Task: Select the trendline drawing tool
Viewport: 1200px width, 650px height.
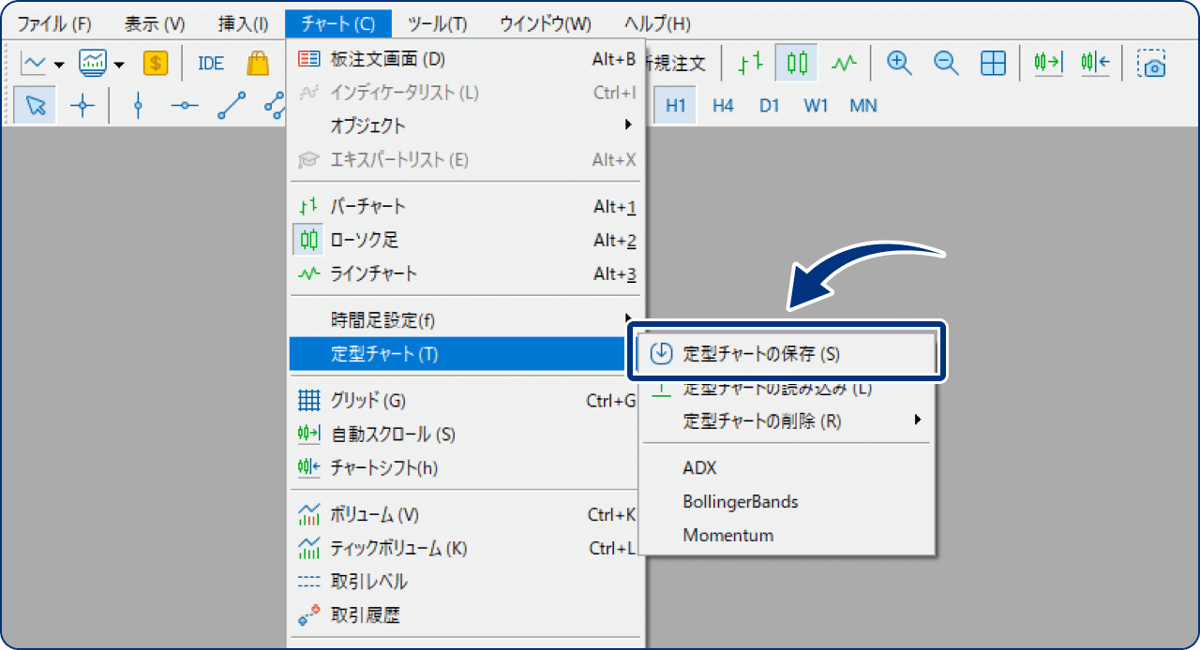Action: coord(230,105)
